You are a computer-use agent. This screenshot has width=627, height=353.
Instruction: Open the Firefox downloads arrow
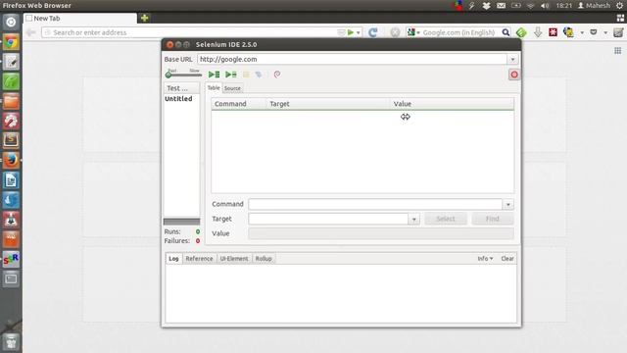pos(538,32)
